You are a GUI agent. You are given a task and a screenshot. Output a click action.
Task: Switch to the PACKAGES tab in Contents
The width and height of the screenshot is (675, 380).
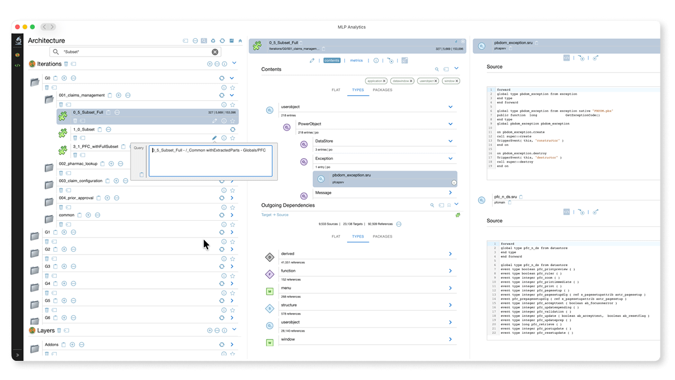tap(382, 90)
